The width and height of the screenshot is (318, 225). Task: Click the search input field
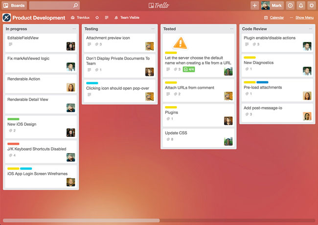coord(54,5)
